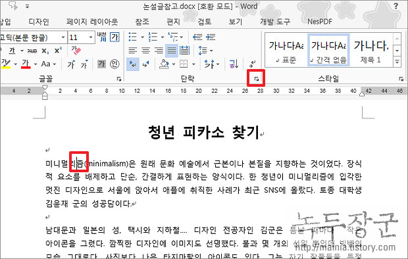Apply distributed alignment

click(x=184, y=51)
